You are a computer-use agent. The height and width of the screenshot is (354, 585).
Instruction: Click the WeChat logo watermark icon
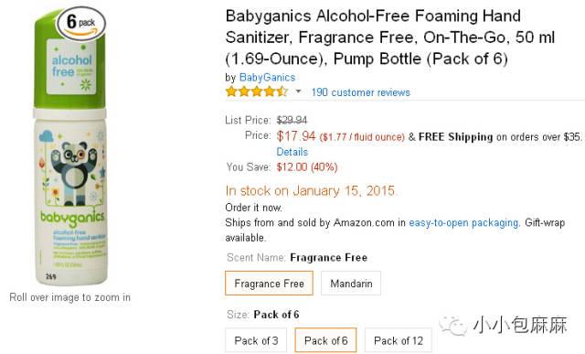pyautogui.click(x=453, y=325)
